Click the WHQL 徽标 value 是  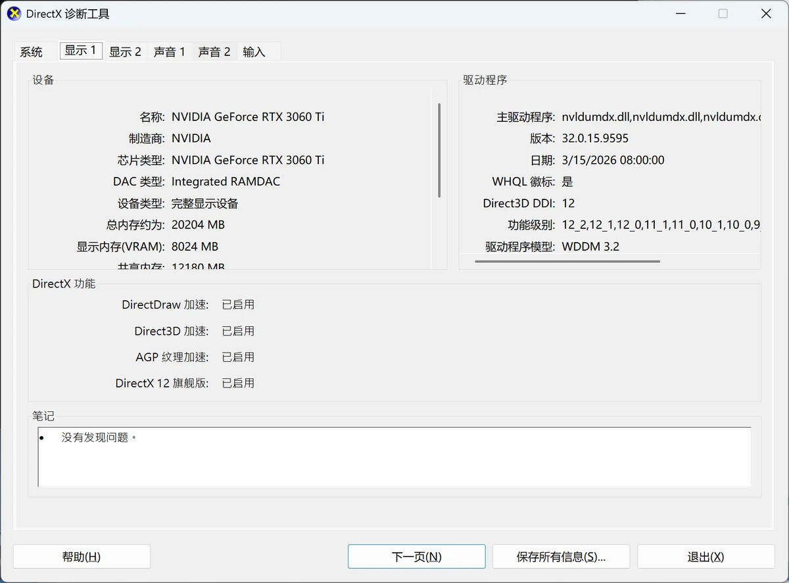(567, 182)
